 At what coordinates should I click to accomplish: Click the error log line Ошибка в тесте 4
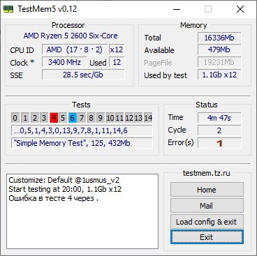(x=53, y=198)
